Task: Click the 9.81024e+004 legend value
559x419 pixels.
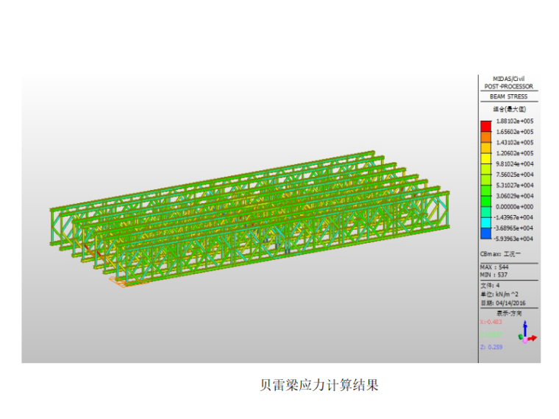Action: point(513,164)
